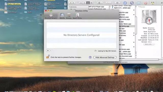Open the Search Policy pane
This screenshot has height=92, width=163.
pos(77,16)
